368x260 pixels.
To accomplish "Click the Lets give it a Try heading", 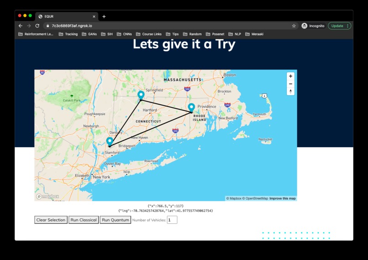I will [184, 44].
